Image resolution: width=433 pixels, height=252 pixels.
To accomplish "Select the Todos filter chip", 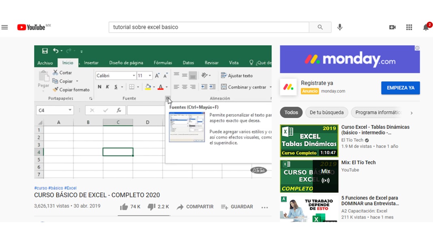I will (x=291, y=112).
